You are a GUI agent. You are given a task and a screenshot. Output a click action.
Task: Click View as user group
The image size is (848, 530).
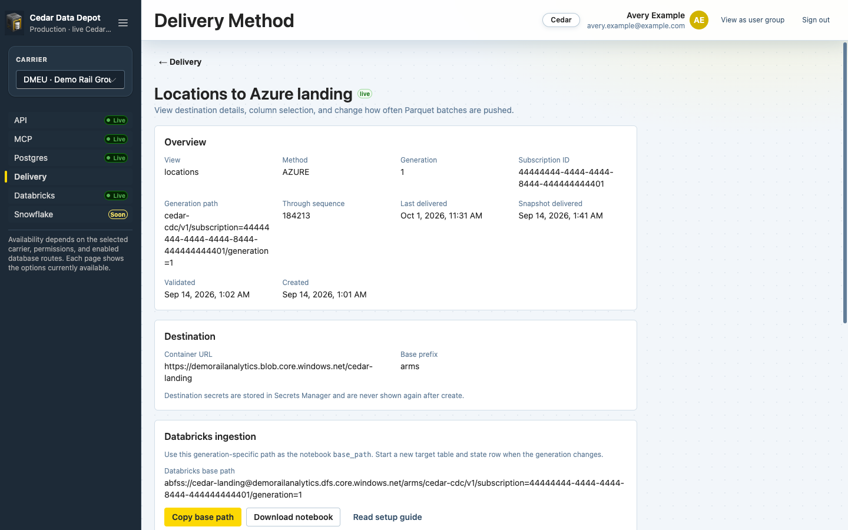coord(753,20)
